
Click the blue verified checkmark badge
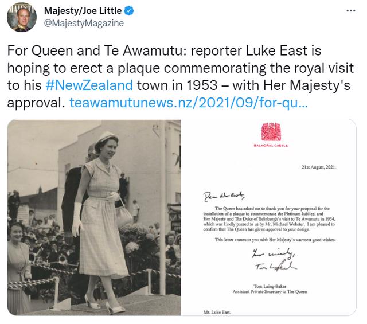click(x=128, y=11)
